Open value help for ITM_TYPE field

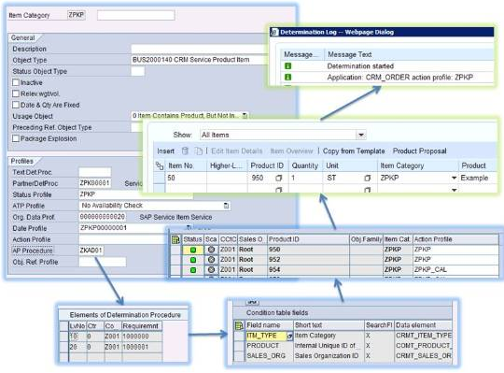[x=289, y=337]
